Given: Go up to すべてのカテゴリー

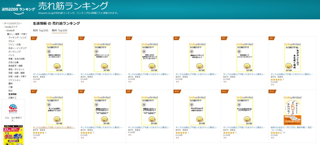Looking at the screenshot, I should (x=13, y=23).
